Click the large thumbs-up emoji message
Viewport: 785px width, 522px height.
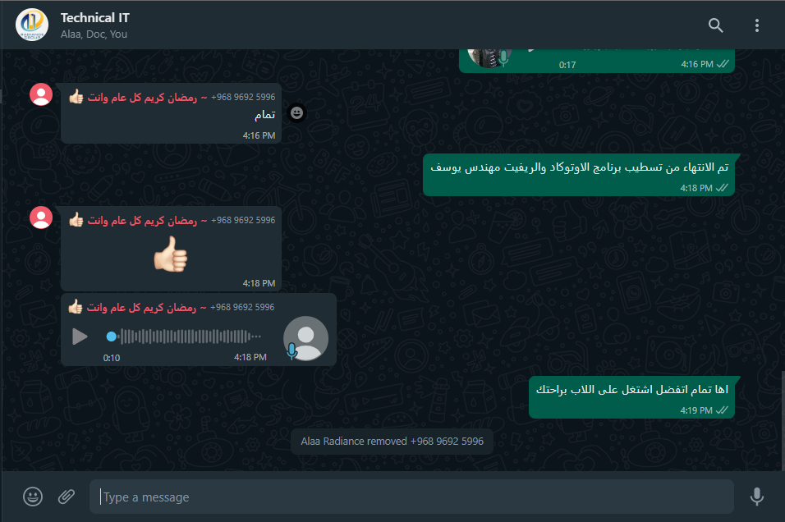tap(171, 254)
